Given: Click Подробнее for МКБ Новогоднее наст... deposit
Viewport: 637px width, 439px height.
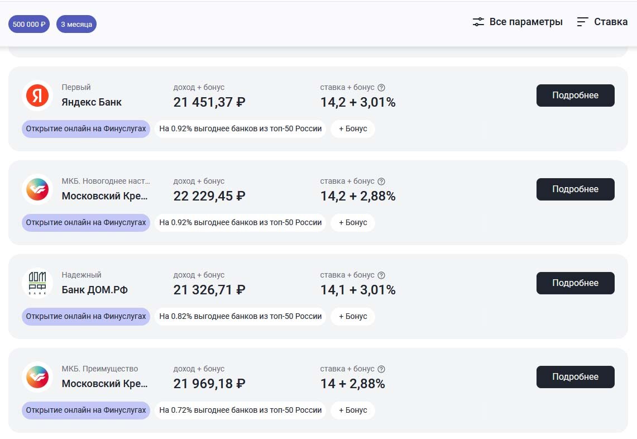Looking at the screenshot, I should click(x=575, y=189).
